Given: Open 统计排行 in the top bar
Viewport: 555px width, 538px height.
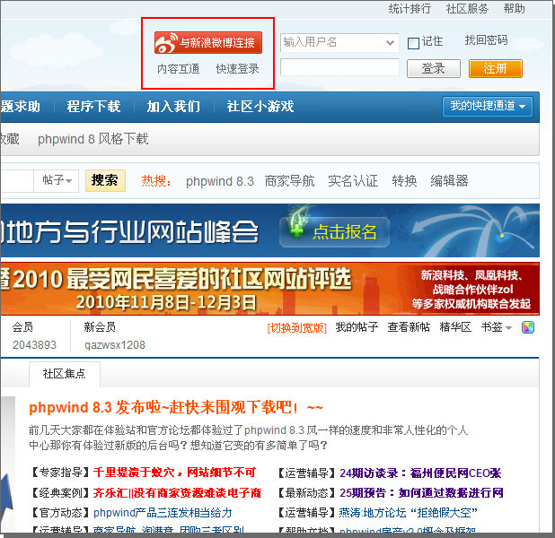Looking at the screenshot, I should click(x=410, y=8).
